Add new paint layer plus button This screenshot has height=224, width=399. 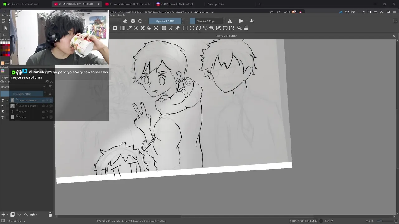pyautogui.click(x=3, y=214)
